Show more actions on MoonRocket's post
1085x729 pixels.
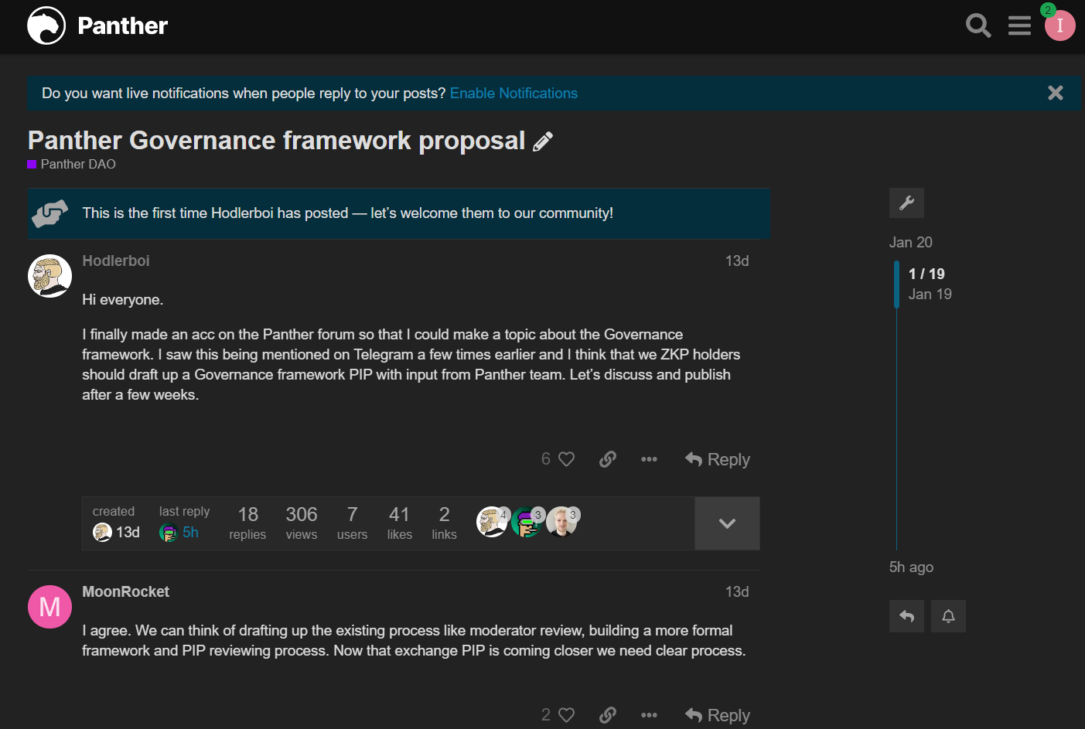(x=649, y=715)
